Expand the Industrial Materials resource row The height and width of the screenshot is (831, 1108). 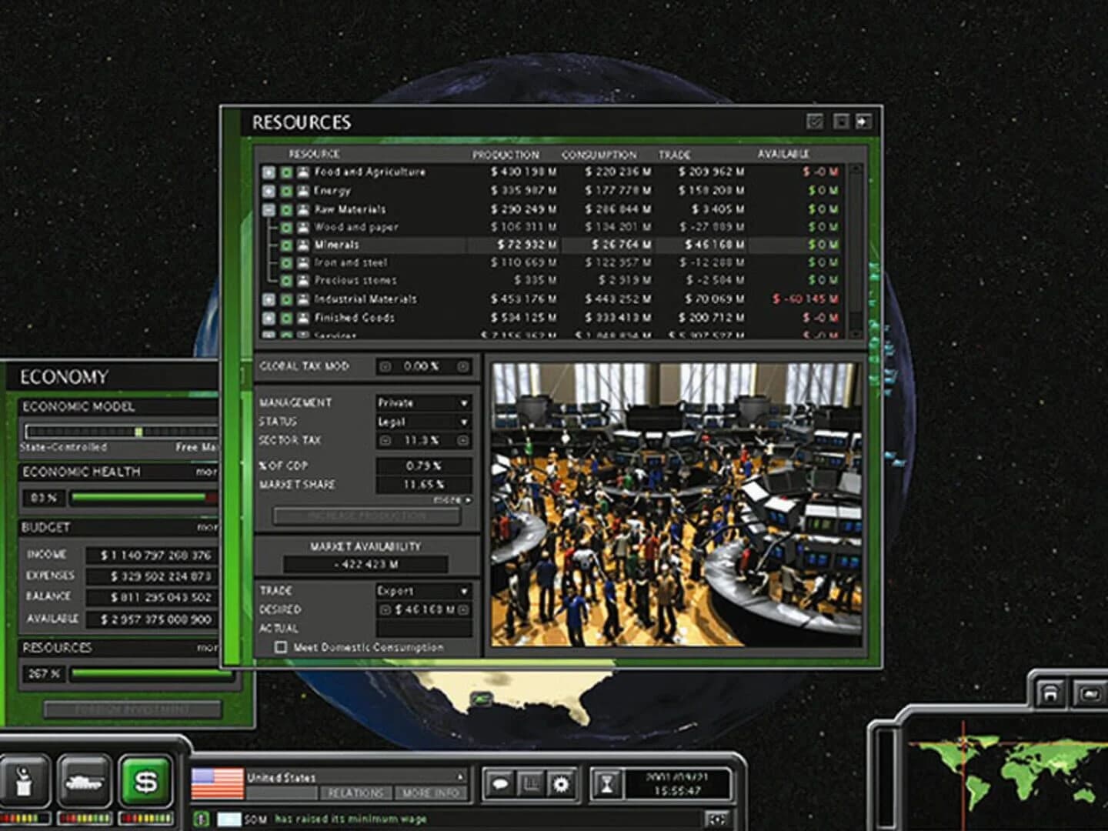267,299
